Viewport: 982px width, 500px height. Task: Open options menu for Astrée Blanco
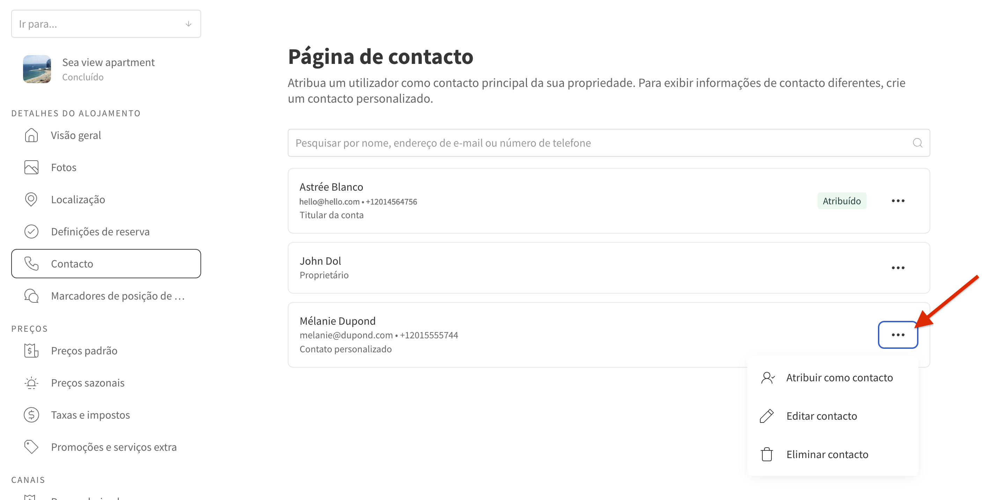[898, 201]
